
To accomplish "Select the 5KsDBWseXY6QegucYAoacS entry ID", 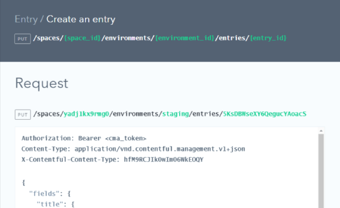I will point(265,114).
